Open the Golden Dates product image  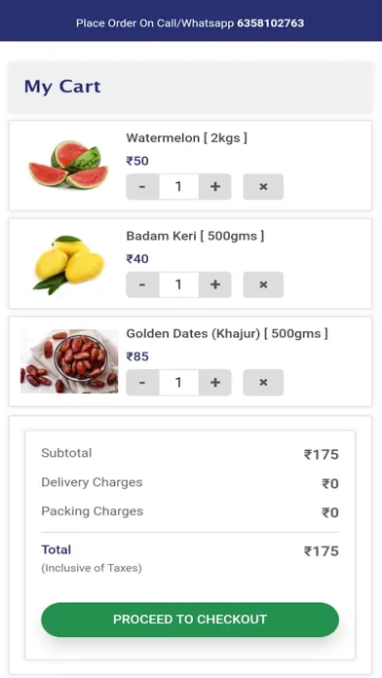(x=69, y=361)
